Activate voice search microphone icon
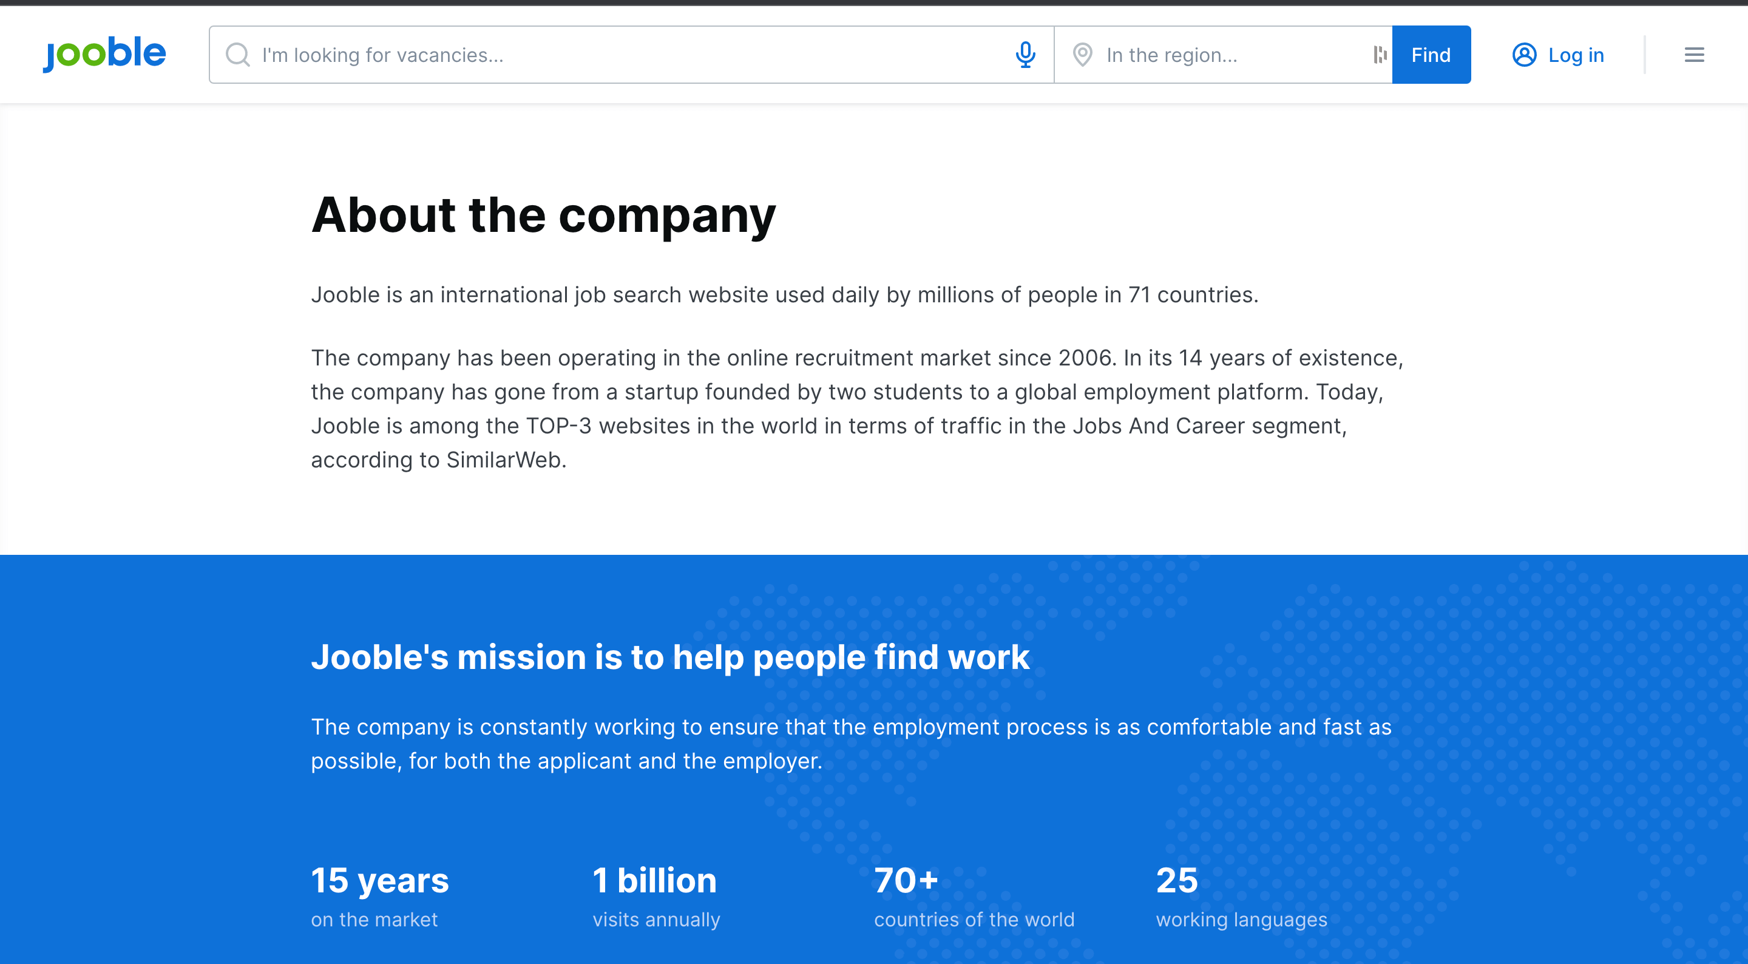 (1025, 55)
